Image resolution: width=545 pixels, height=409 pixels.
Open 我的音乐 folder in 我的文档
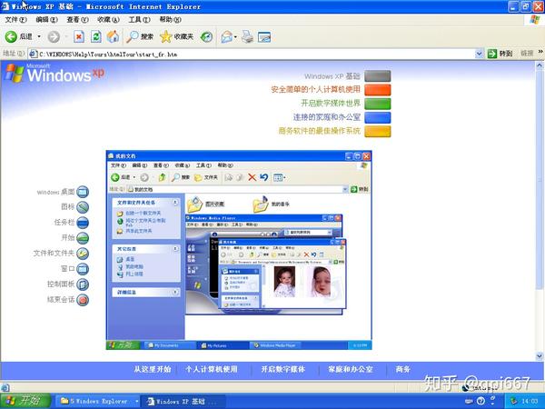coord(271,204)
